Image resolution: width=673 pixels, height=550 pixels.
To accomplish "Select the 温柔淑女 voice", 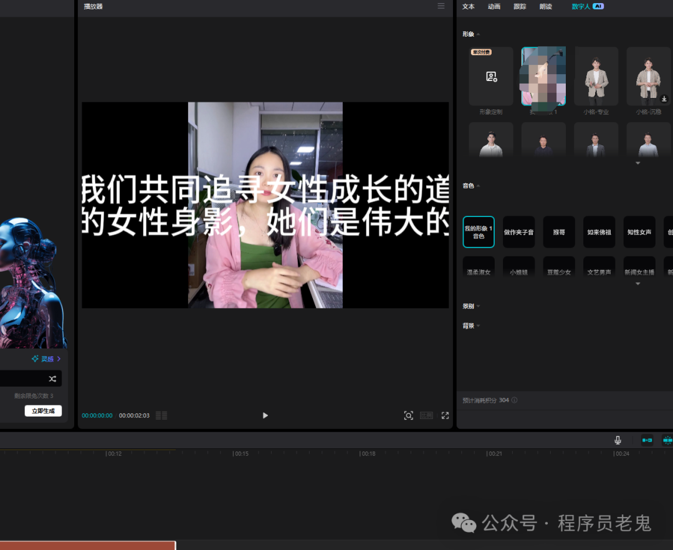I will click(x=479, y=267).
